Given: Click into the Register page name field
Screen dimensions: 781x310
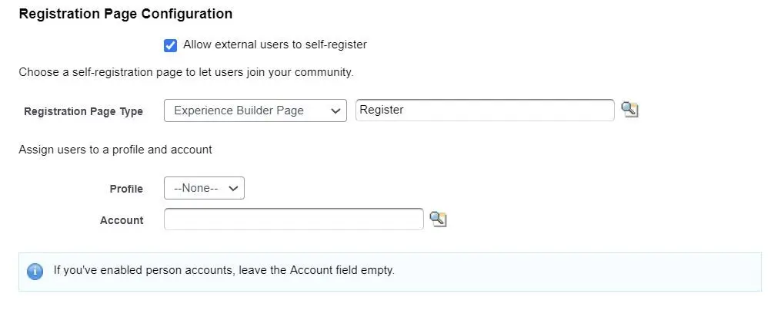Looking at the screenshot, I should [485, 110].
